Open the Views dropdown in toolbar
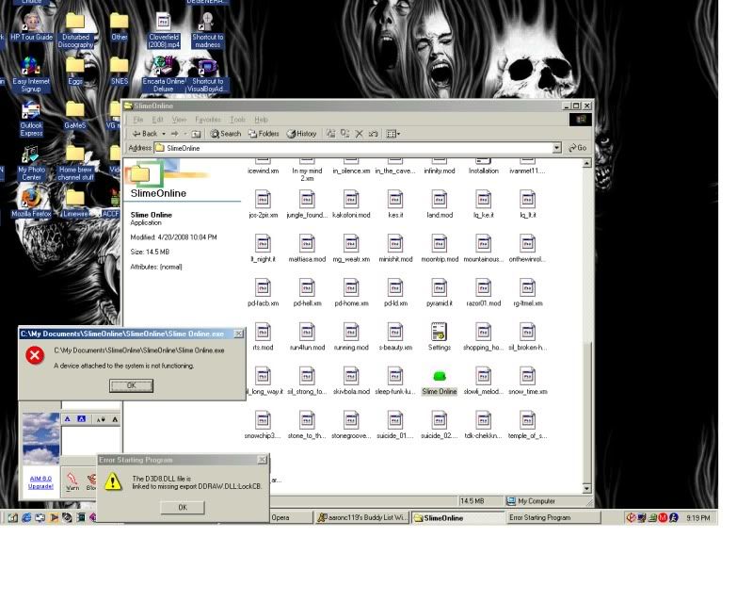 [393, 134]
